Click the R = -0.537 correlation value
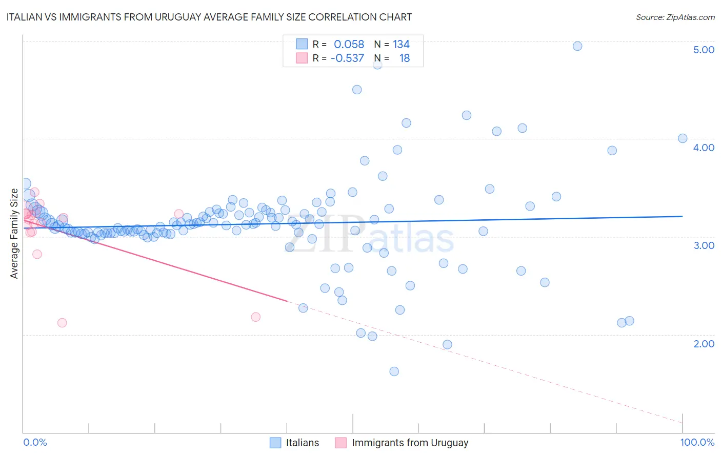This screenshot has width=721, height=457. tap(338, 58)
